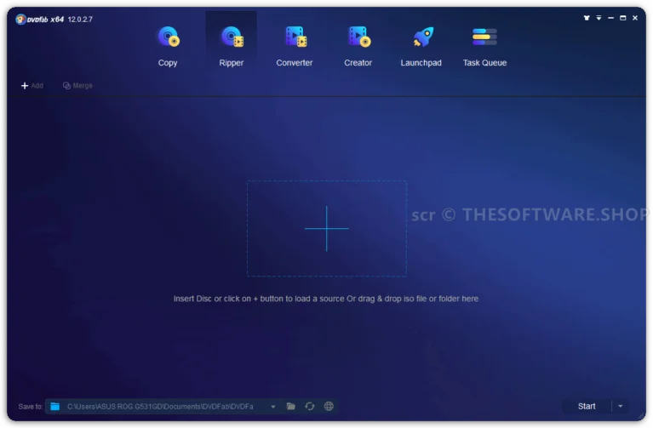This screenshot has height=428, width=653.
Task: Open the title bar settings menu arrow
Action: (x=599, y=18)
